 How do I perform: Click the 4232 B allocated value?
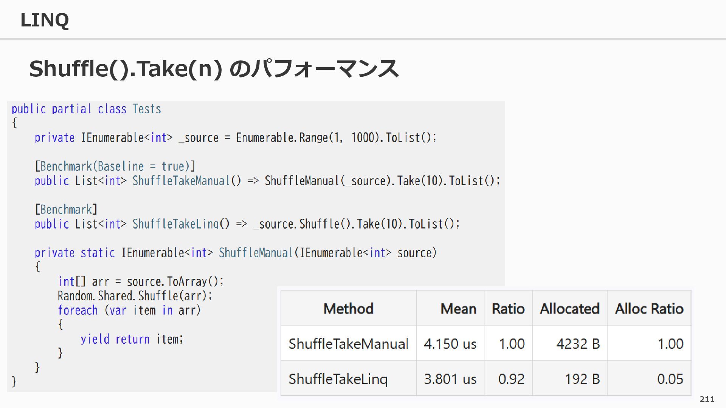pyautogui.click(x=577, y=344)
